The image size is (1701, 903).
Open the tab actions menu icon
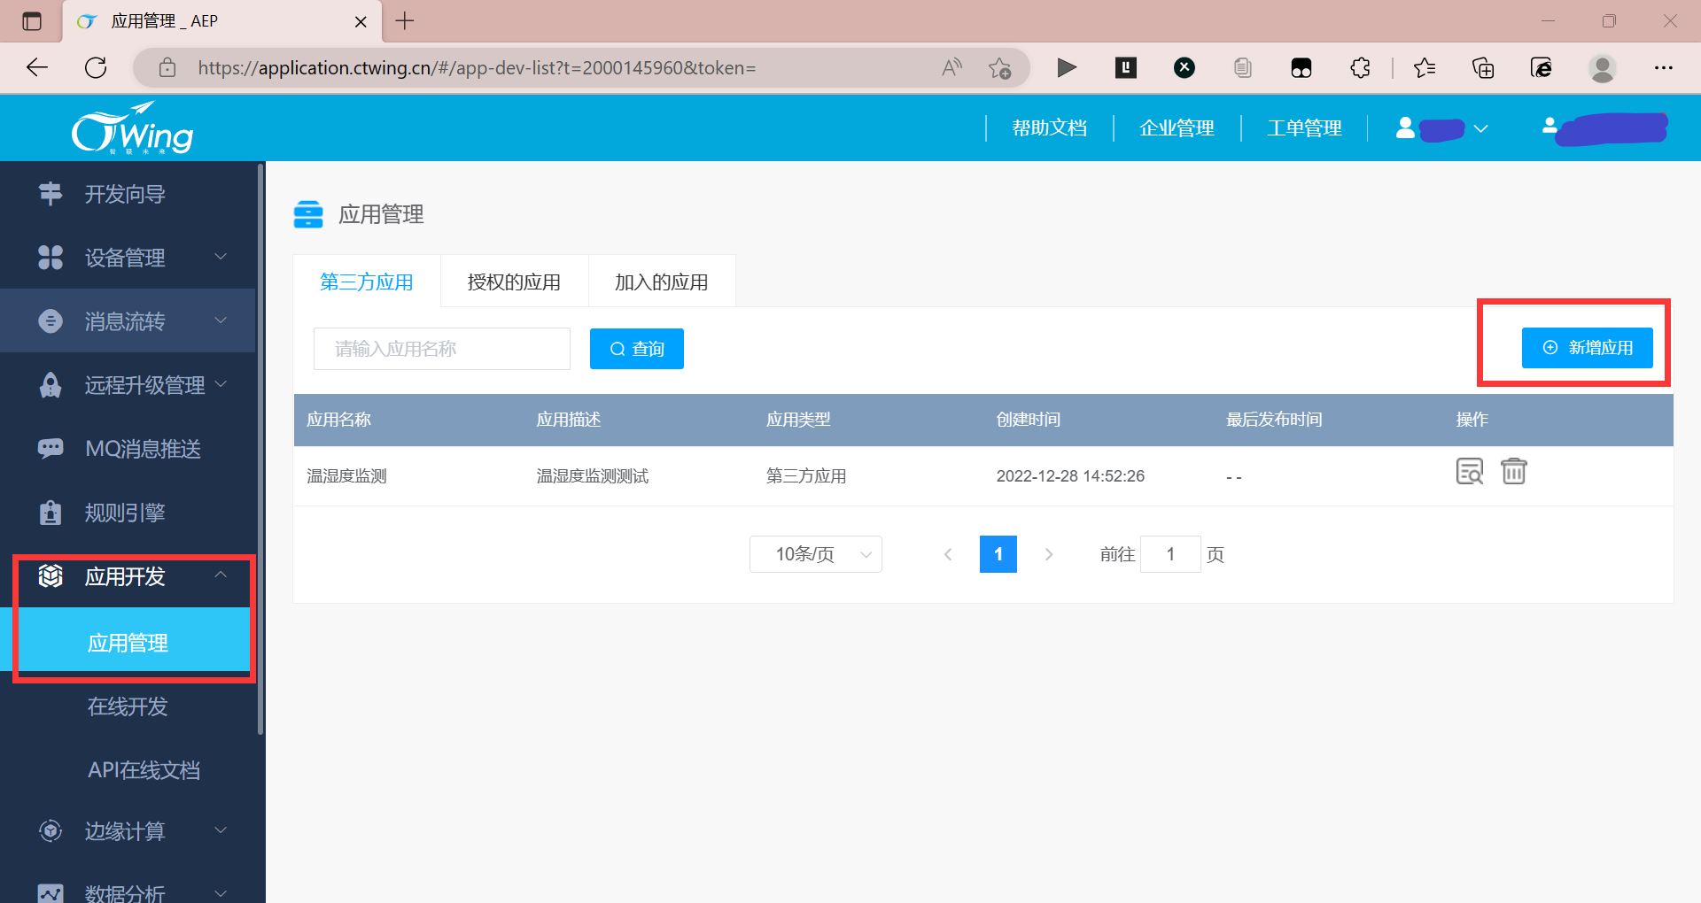(32, 21)
